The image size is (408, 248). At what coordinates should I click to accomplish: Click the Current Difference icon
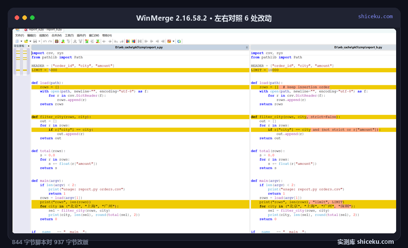point(92,41)
